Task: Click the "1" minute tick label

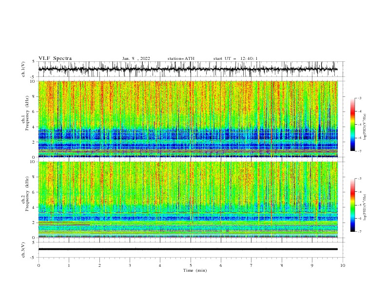Action: pyautogui.click(x=69, y=265)
